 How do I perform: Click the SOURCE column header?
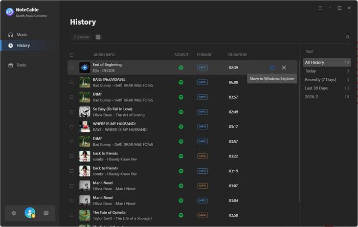coord(182,55)
